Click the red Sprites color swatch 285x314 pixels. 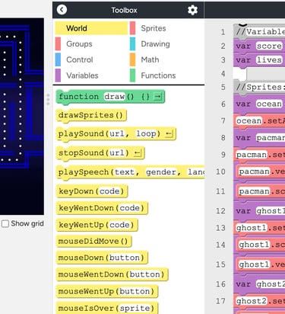coord(132,28)
